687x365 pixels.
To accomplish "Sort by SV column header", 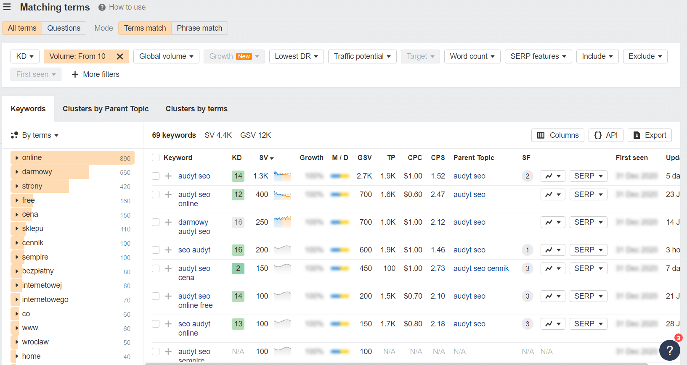I will click(266, 158).
